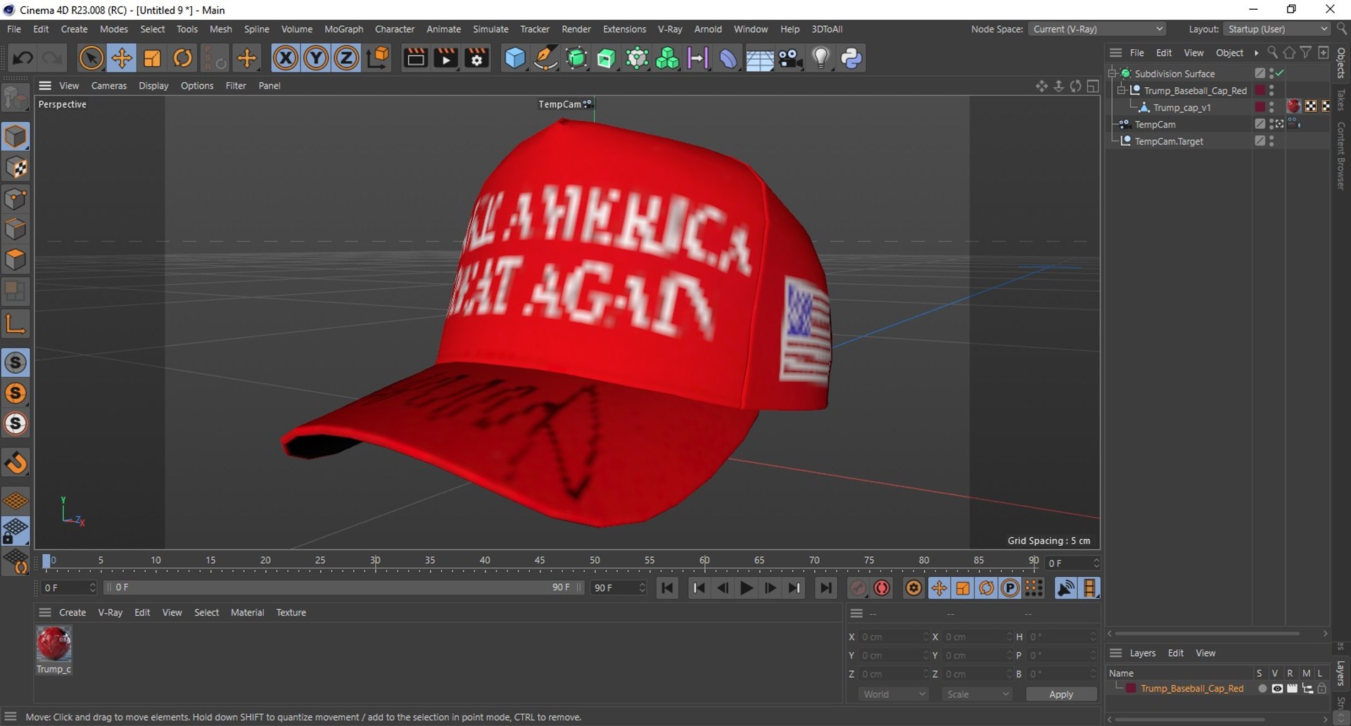Click the Undo arrow icon

22,58
